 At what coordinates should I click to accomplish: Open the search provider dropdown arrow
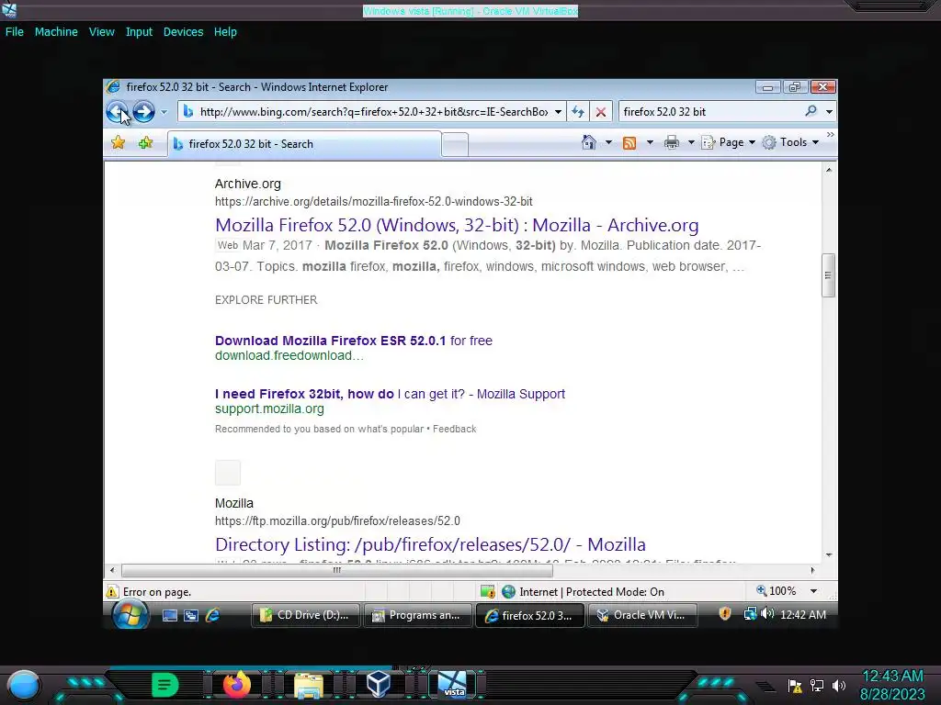829,111
